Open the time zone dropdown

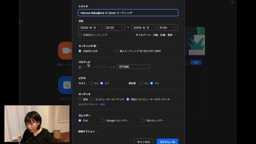(x=156, y=35)
